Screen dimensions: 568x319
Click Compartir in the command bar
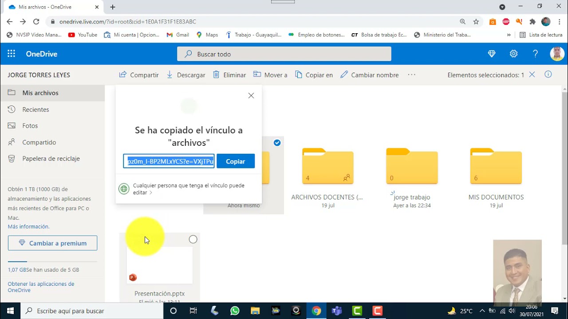tap(139, 75)
